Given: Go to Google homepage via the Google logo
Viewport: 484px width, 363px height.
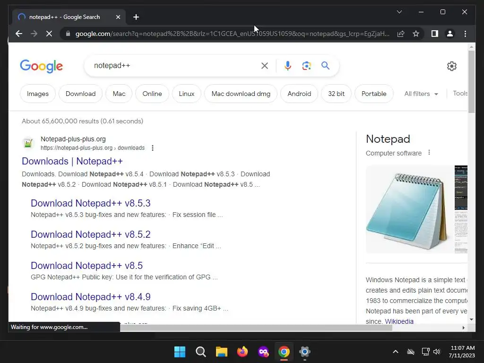Looking at the screenshot, I should coord(42,66).
